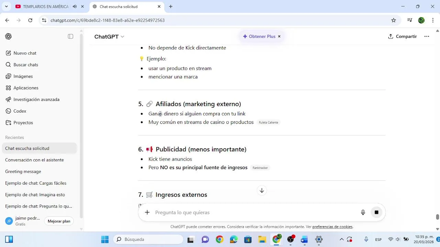Screen dimensions: 440x247
Task: Dismiss the Obtener Plus banner
Action: click(x=279, y=36)
